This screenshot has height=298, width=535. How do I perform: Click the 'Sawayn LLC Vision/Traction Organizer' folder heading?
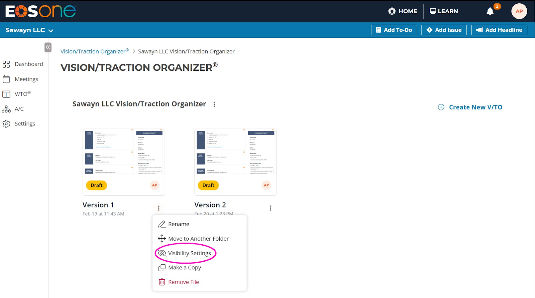pyautogui.click(x=139, y=104)
